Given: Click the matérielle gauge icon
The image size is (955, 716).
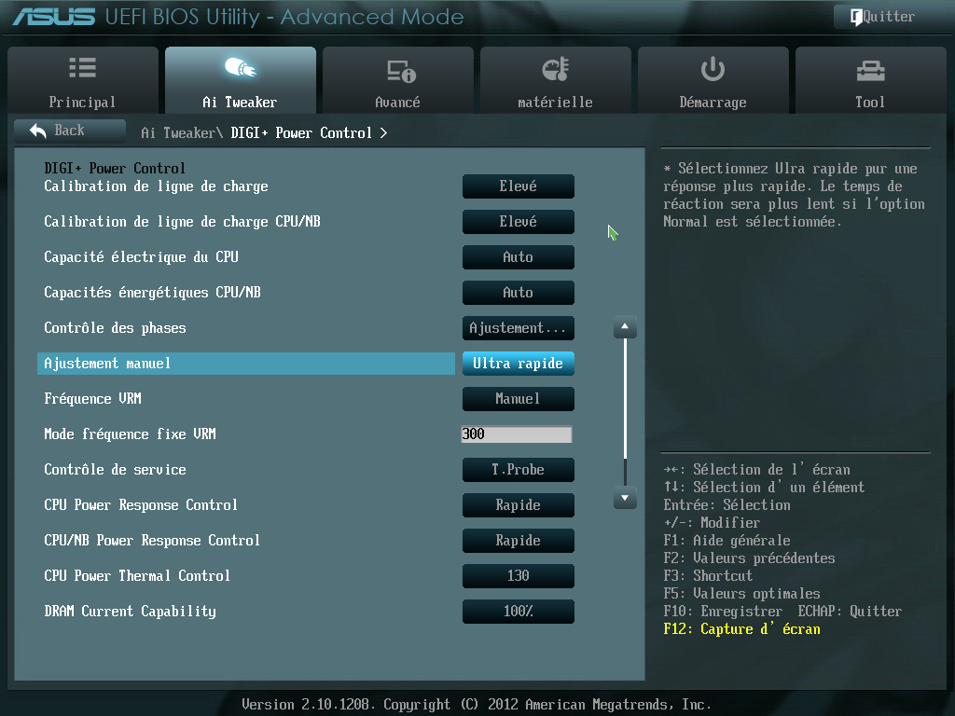Looking at the screenshot, I should click(x=556, y=69).
